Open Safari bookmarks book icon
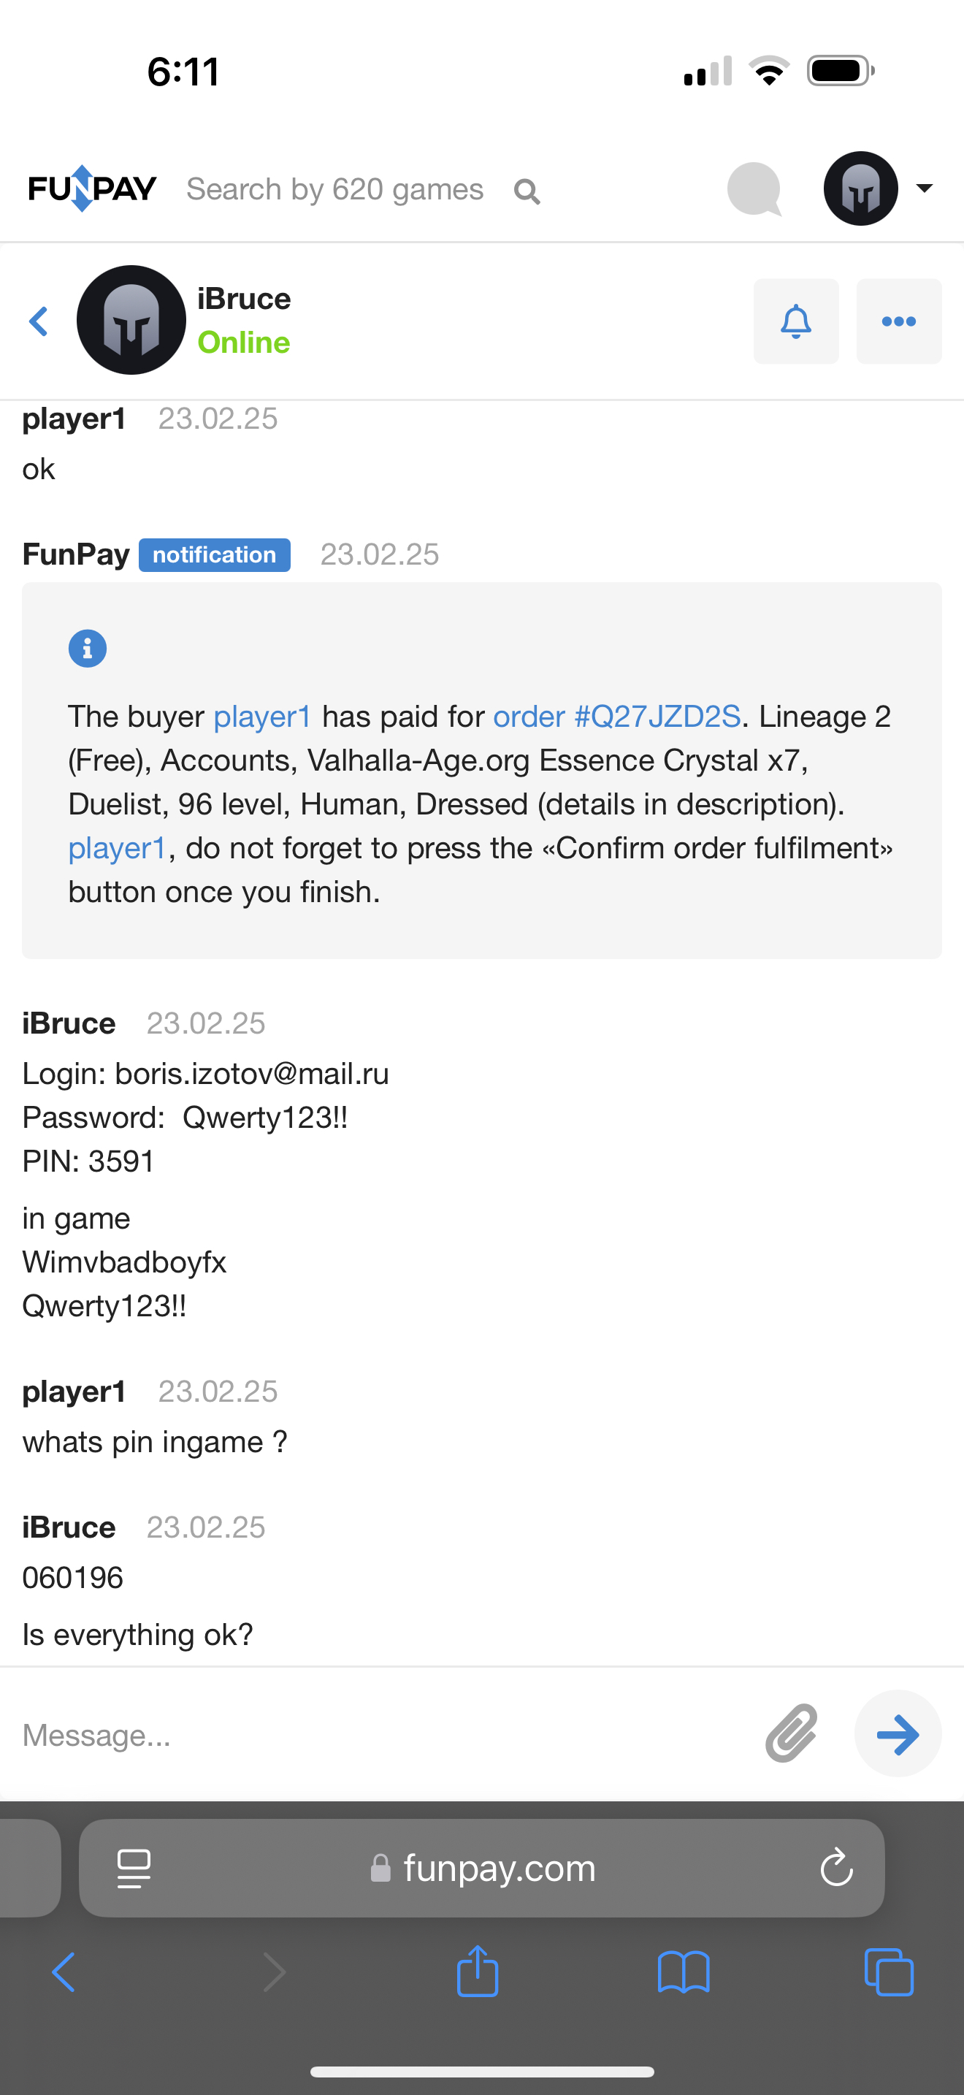This screenshot has width=964, height=2095. [683, 1972]
